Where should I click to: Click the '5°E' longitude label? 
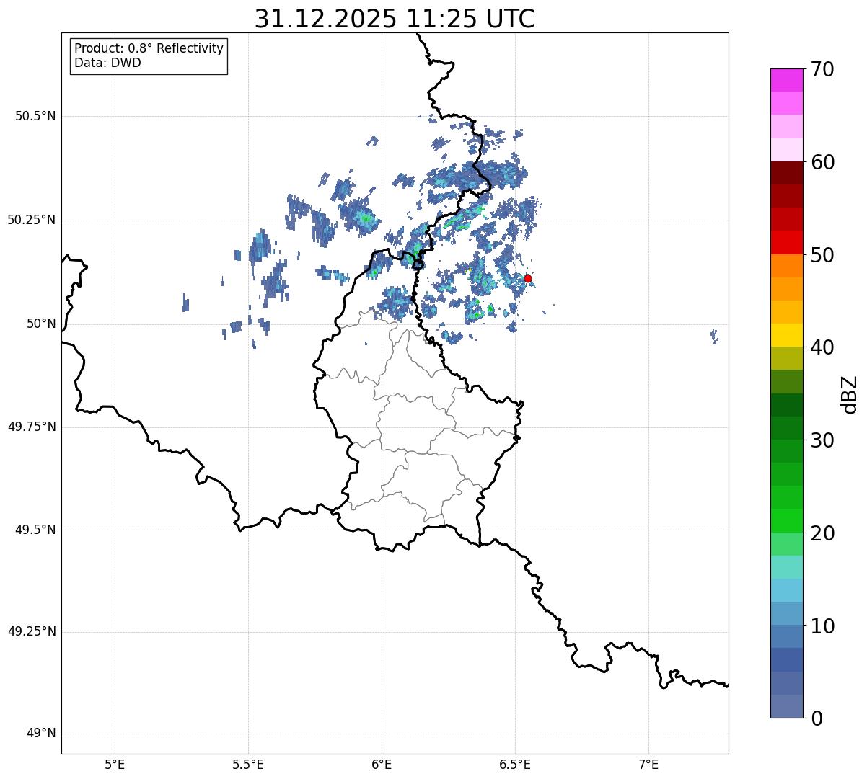115,764
